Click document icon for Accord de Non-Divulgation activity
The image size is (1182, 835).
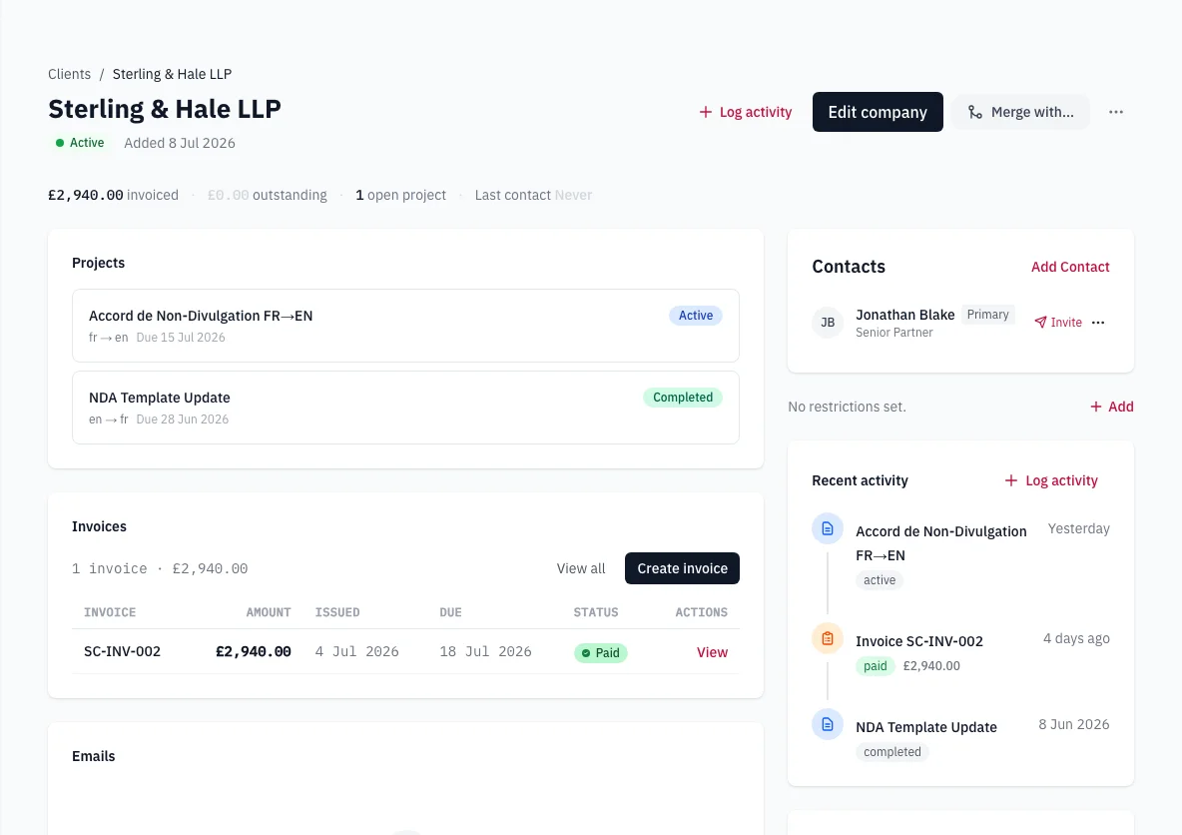(827, 528)
